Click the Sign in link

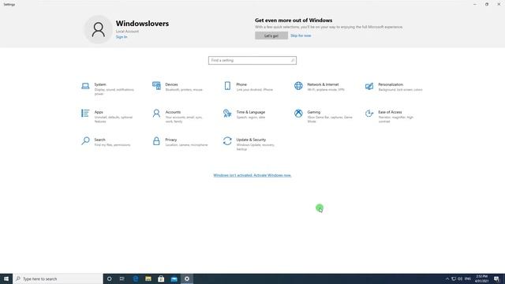pos(122,37)
